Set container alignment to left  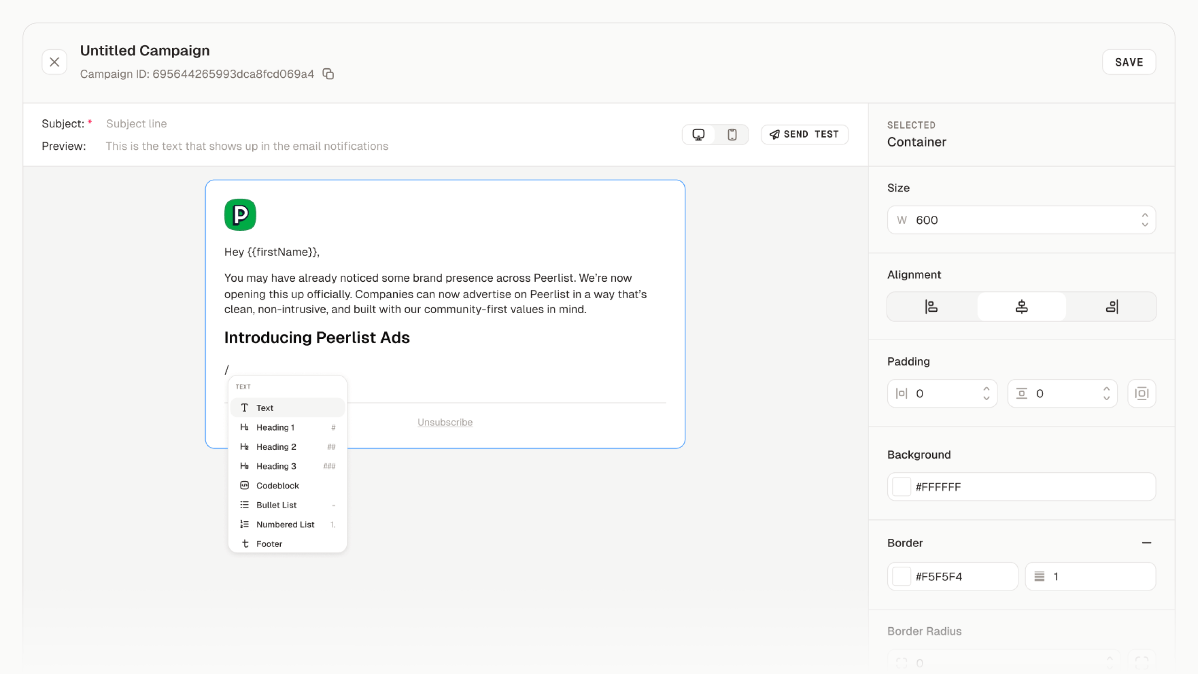pos(931,307)
